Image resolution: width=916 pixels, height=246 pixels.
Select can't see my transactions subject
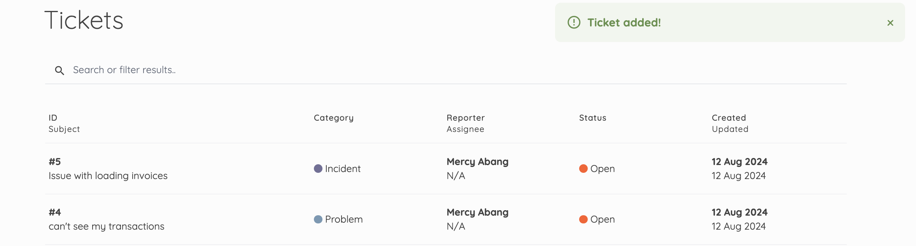click(107, 227)
